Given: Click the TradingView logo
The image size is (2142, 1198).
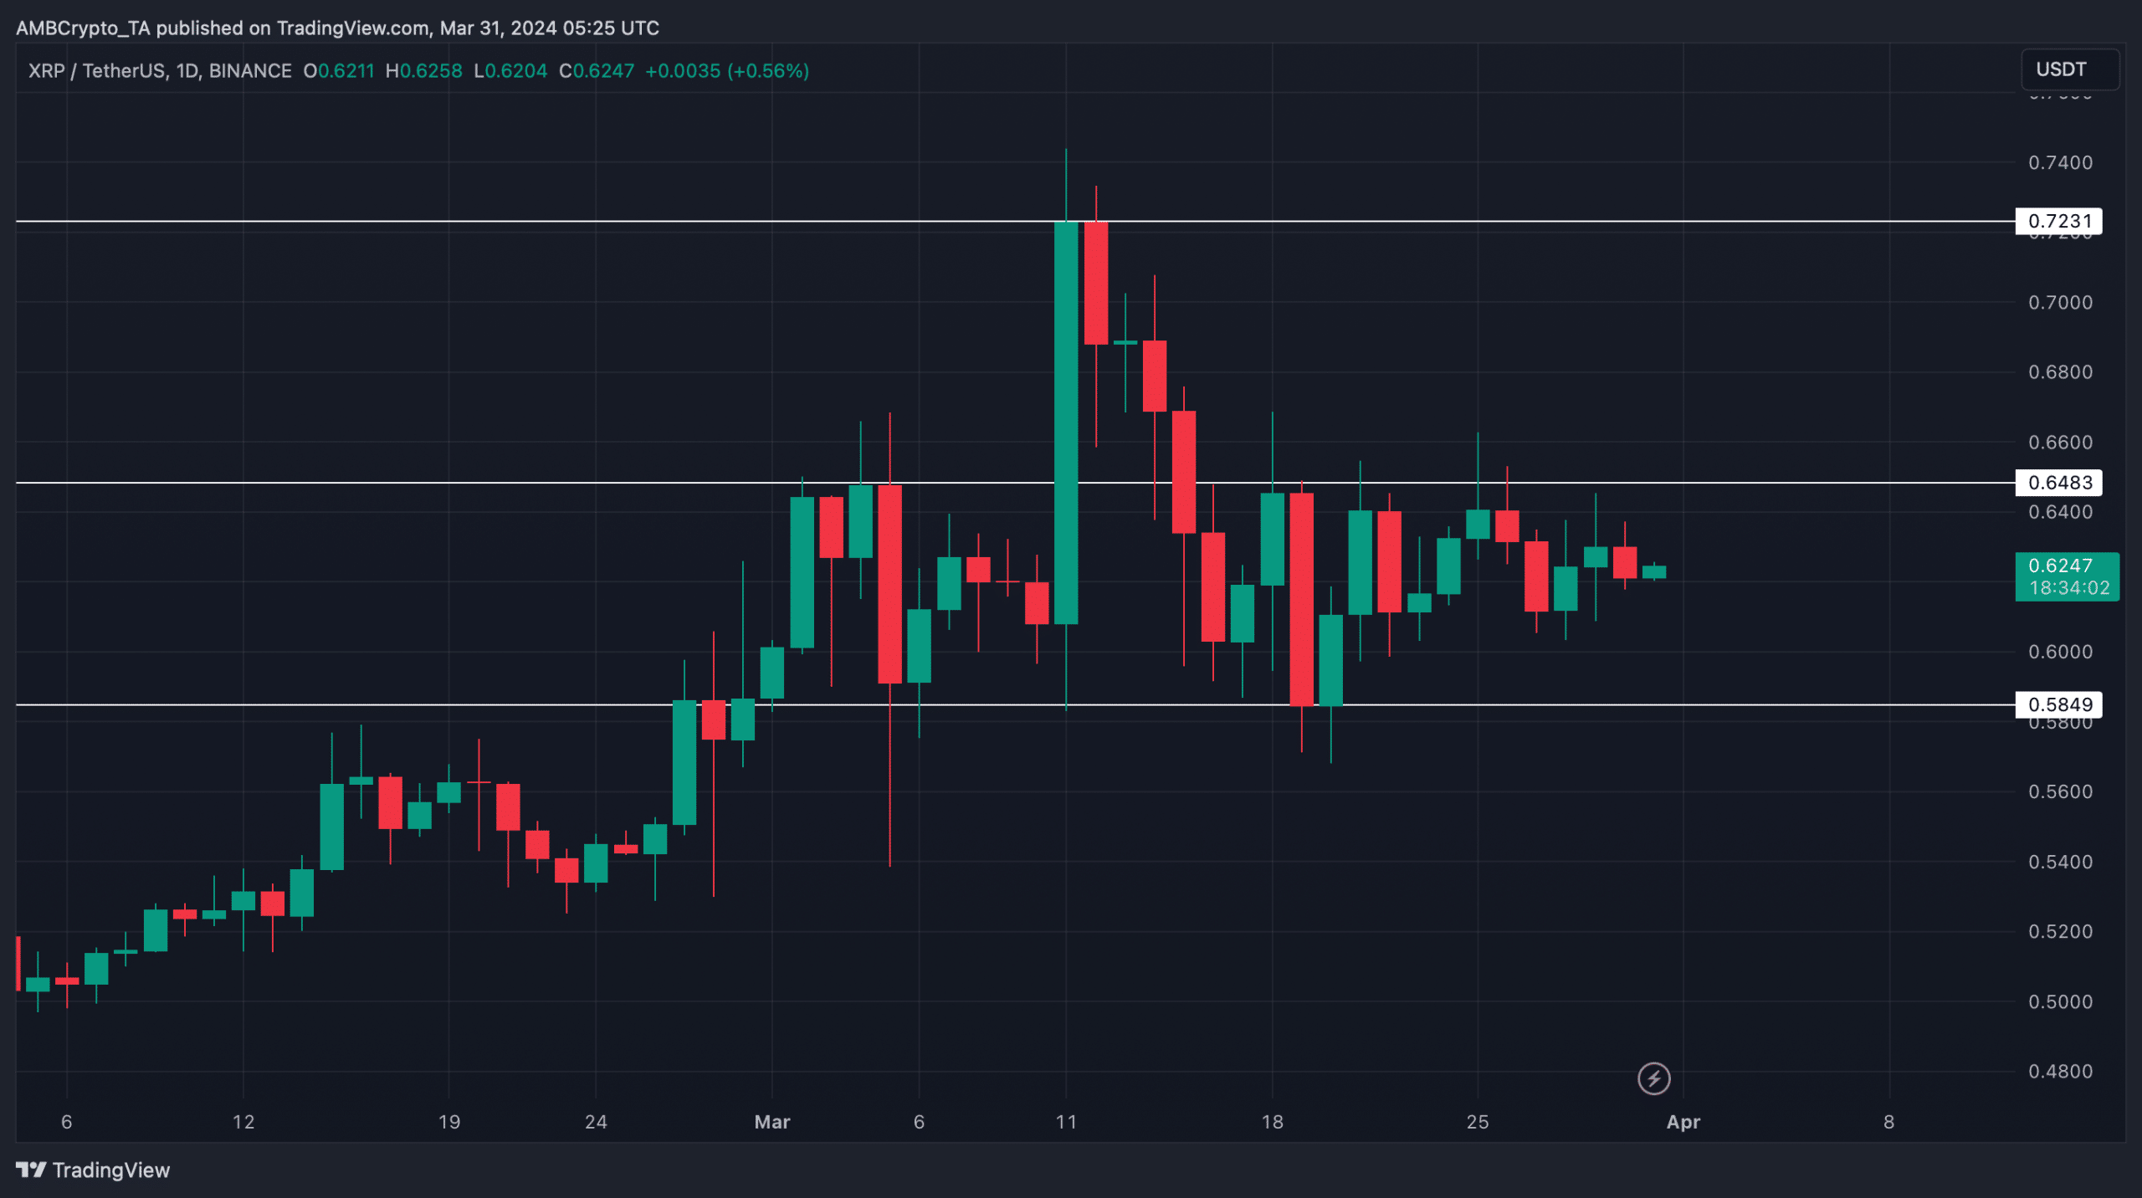Looking at the screenshot, I should (x=93, y=1170).
